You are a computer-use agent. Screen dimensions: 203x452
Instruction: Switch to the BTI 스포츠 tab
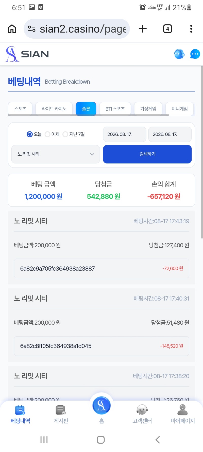tap(115, 109)
